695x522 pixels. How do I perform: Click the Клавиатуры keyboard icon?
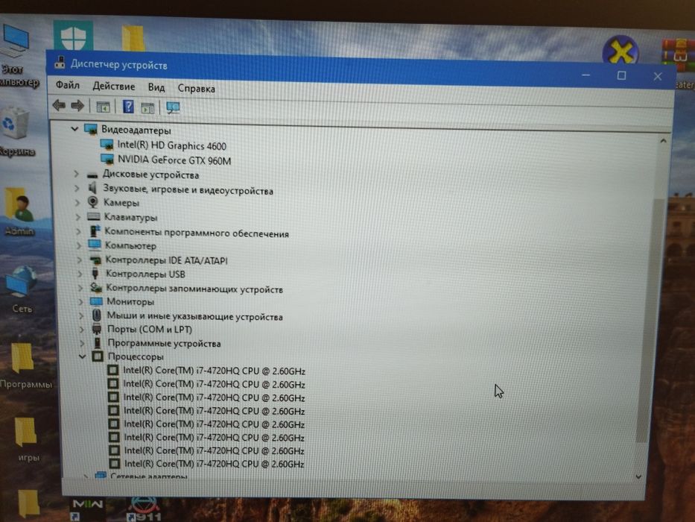click(x=94, y=216)
